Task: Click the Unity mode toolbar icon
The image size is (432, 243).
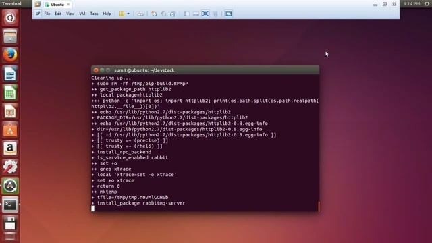Action: point(215,13)
